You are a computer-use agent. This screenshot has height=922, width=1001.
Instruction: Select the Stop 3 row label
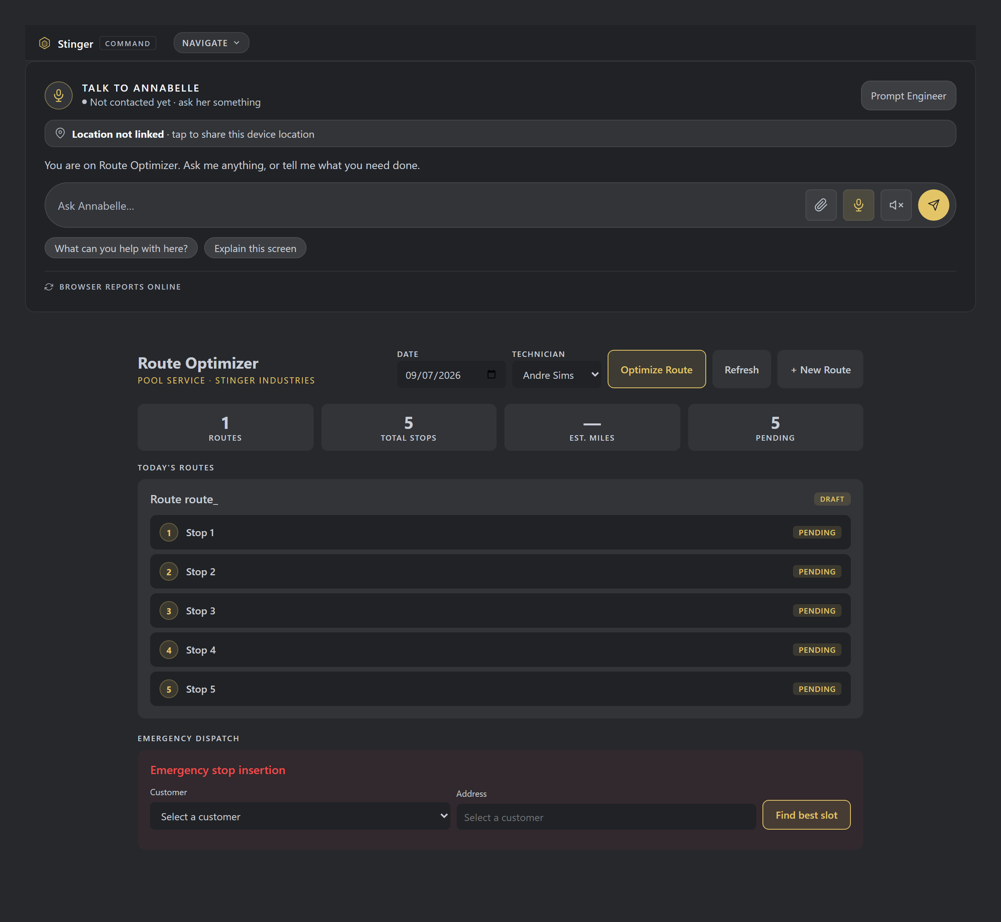201,611
